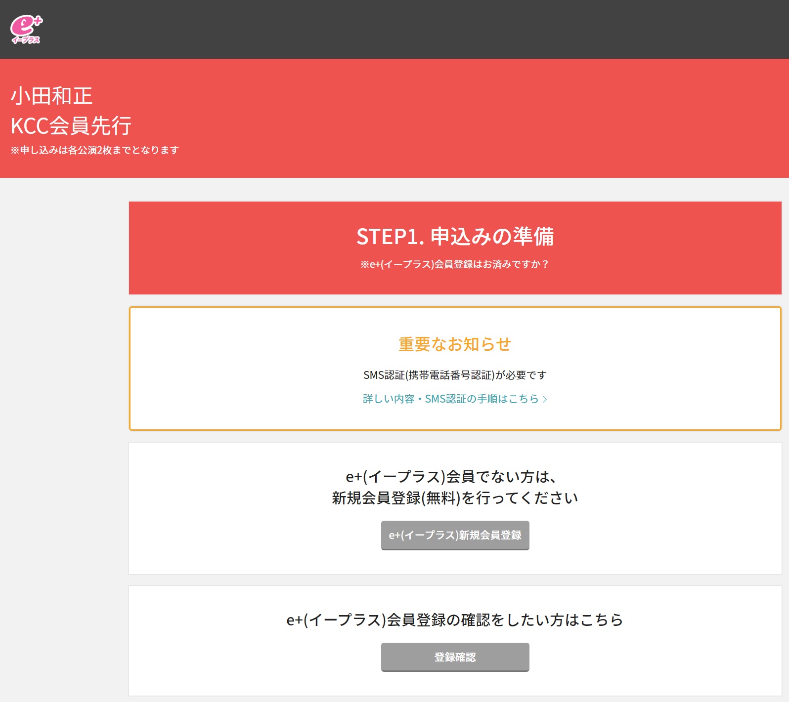This screenshot has width=789, height=702.
Task: Click the e+(イープラス)新規会員登録 button
Action: pos(455,535)
